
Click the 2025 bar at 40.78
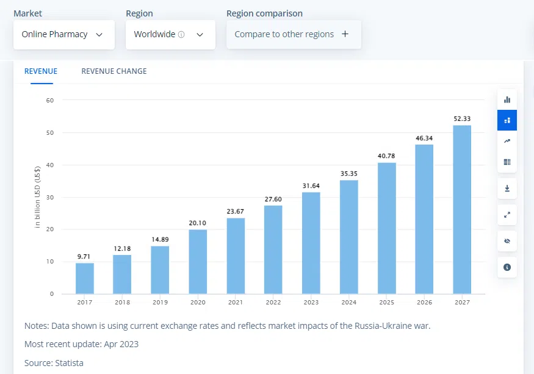coord(386,228)
